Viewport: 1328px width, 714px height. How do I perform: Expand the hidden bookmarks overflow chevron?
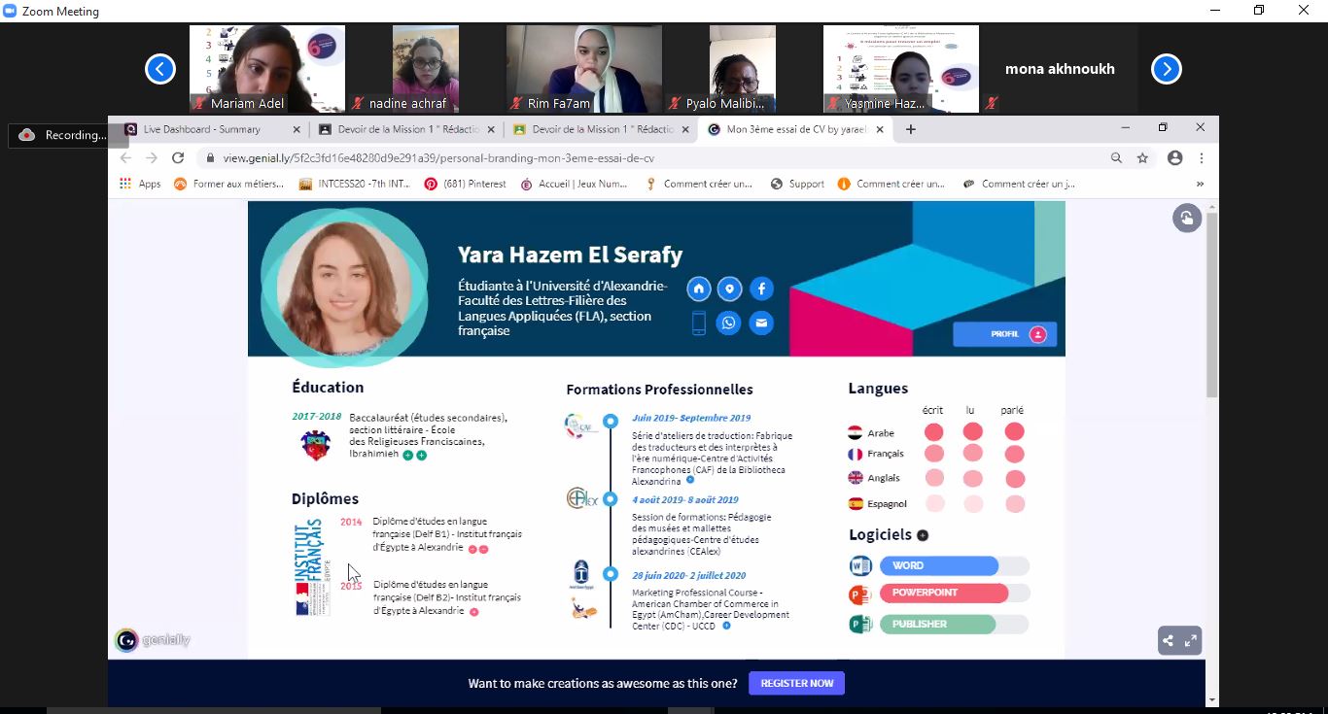coord(1200,184)
